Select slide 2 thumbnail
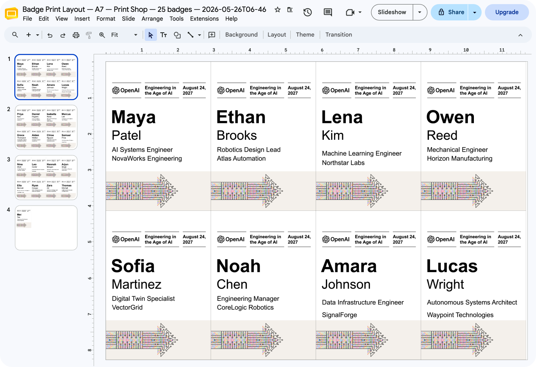This screenshot has width=536, height=367. click(x=46, y=127)
